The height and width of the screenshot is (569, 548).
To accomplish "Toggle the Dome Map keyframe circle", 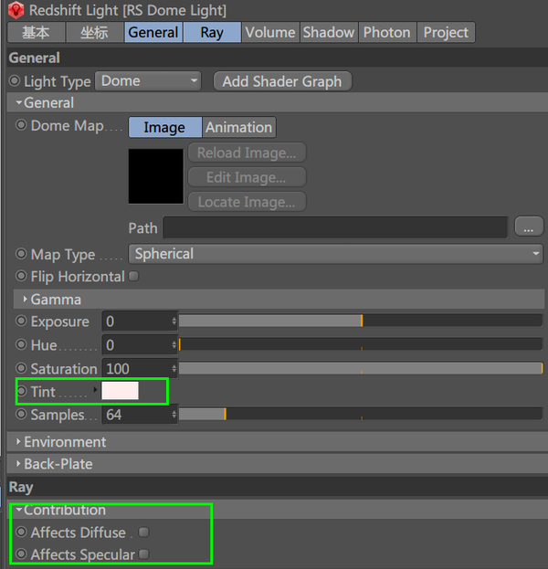I will pos(21,125).
